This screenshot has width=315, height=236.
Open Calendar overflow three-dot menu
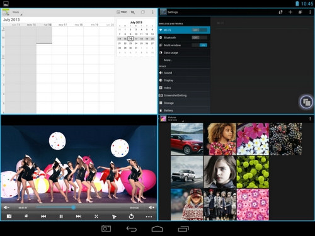tap(152, 12)
